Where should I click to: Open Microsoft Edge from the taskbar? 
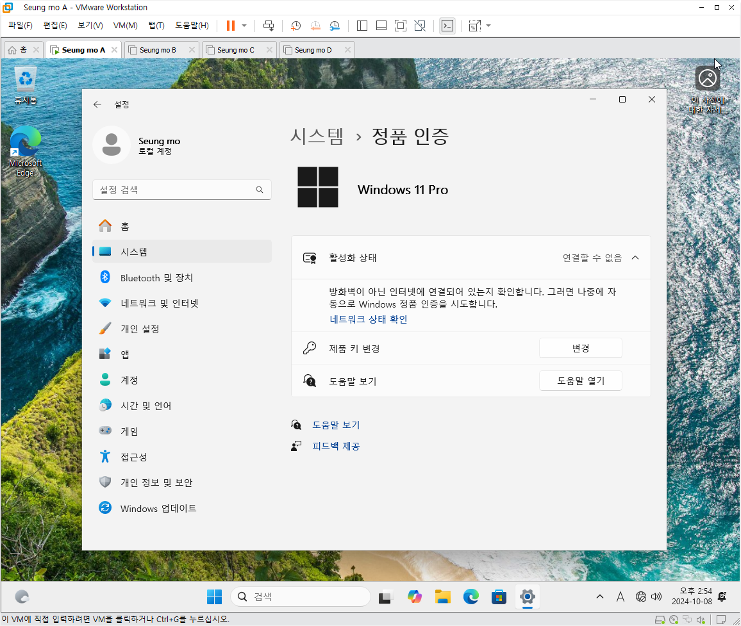[x=470, y=597]
